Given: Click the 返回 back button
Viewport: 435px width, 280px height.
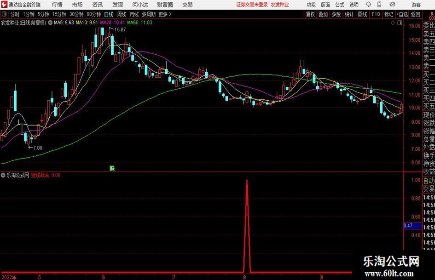Looking at the screenshot, I should pos(415,14).
